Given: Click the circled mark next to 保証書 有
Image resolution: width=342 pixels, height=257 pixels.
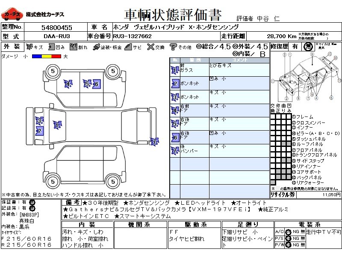Looking at the screenshot, I should (32, 202).
